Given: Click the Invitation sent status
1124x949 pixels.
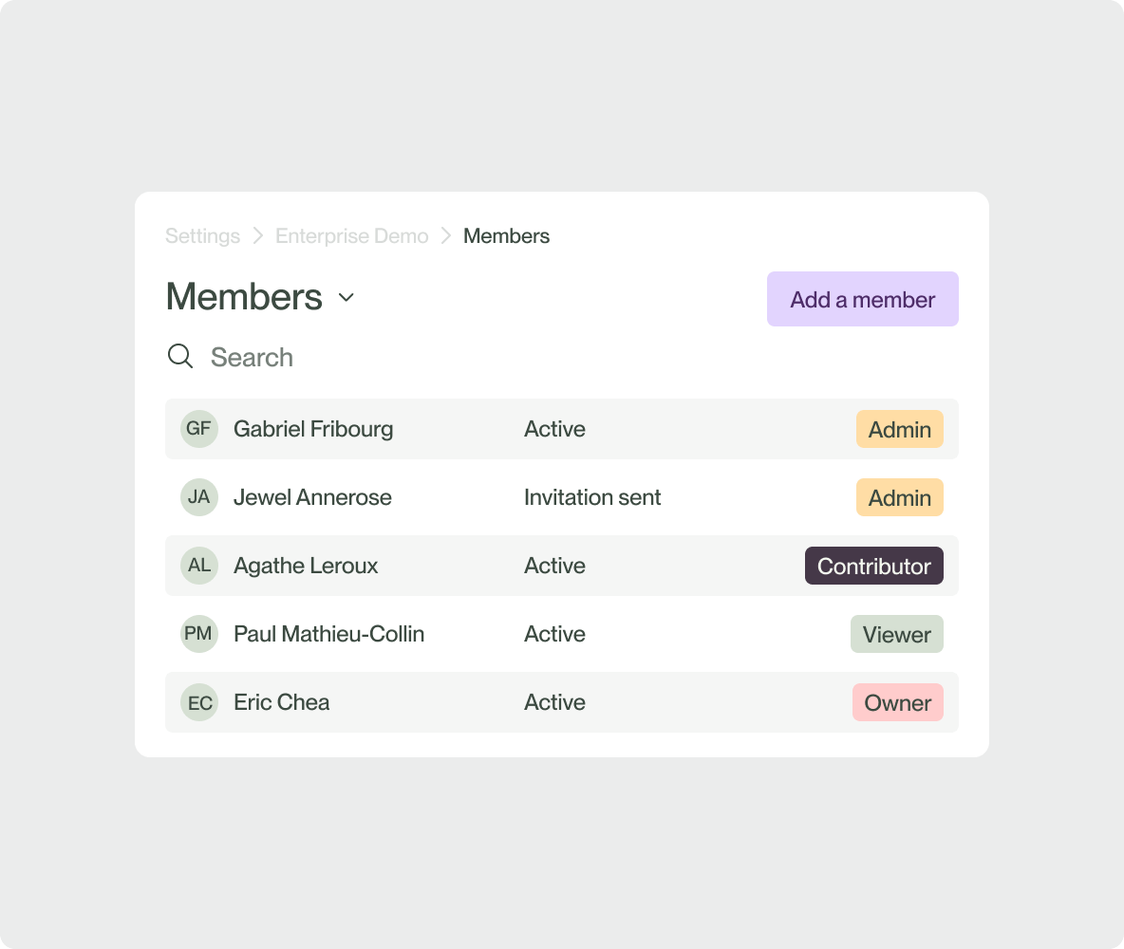Looking at the screenshot, I should pyautogui.click(x=592, y=497).
